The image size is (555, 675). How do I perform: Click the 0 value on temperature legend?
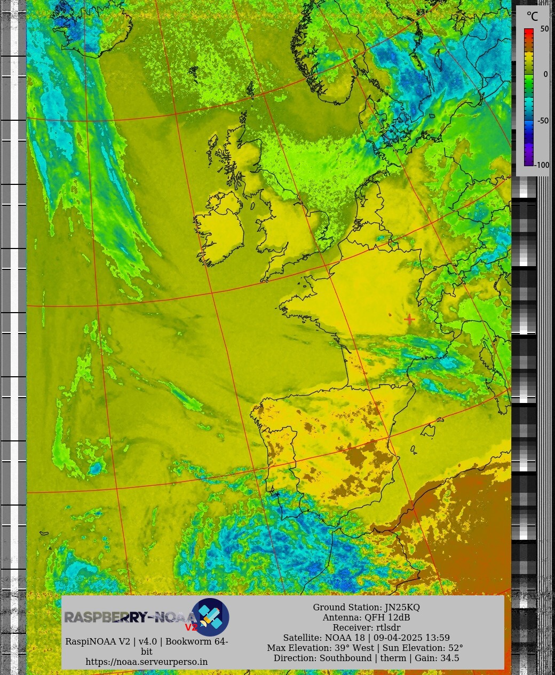click(x=545, y=74)
